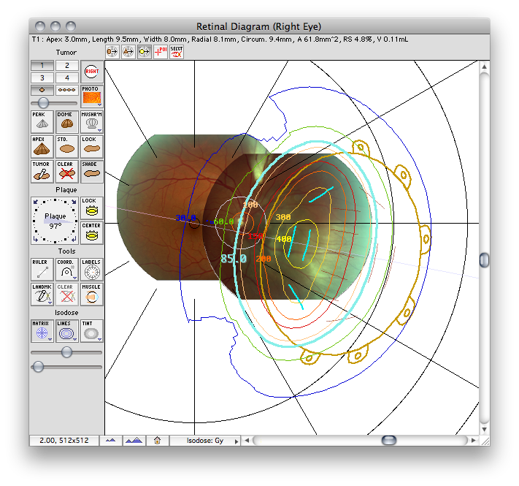
Task: Click the Plaque 97° rotation dial
Action: (55, 221)
